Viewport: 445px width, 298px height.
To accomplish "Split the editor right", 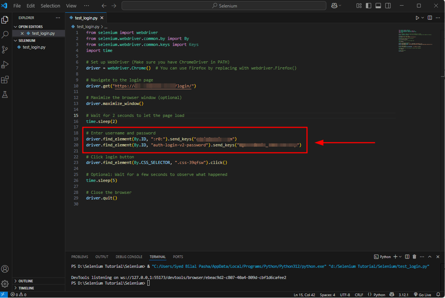I will coord(430,18).
